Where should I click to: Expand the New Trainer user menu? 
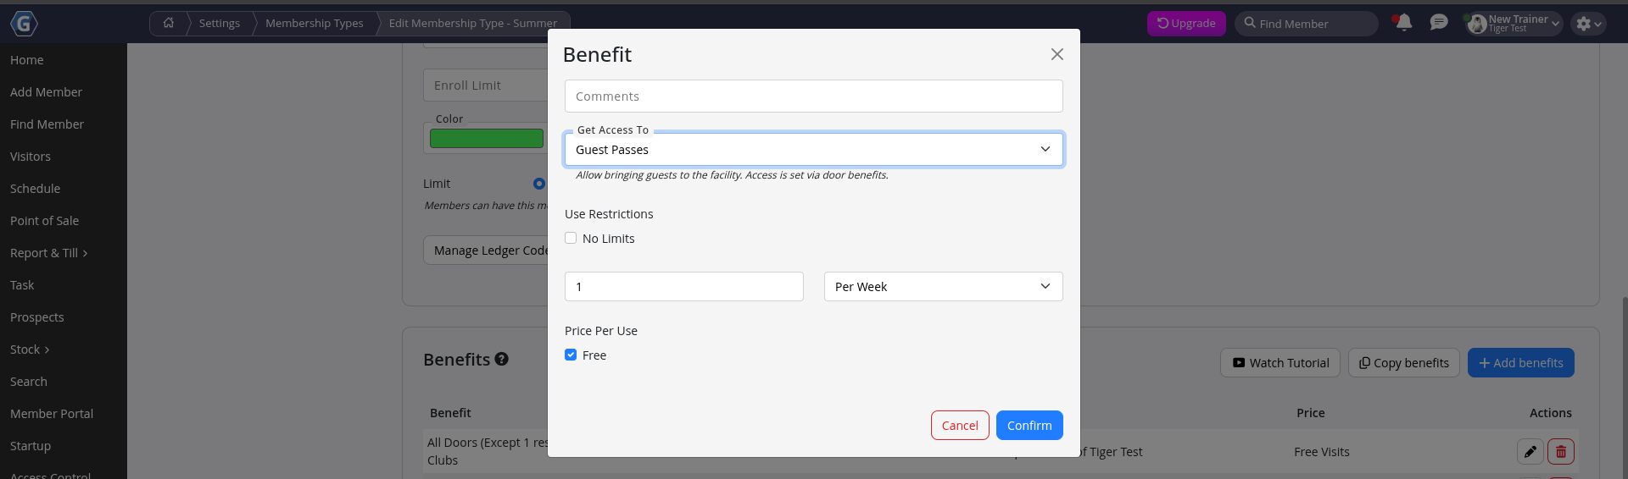1515,24
